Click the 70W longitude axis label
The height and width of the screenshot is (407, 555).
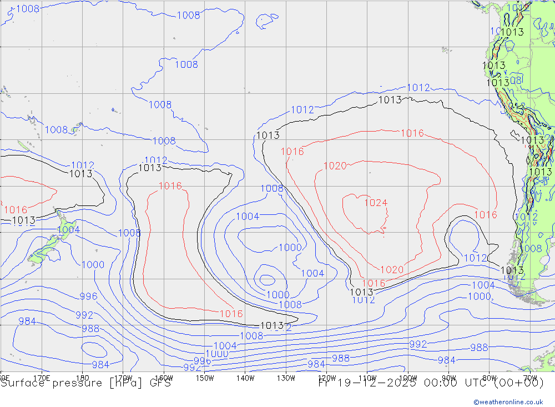click(x=530, y=378)
